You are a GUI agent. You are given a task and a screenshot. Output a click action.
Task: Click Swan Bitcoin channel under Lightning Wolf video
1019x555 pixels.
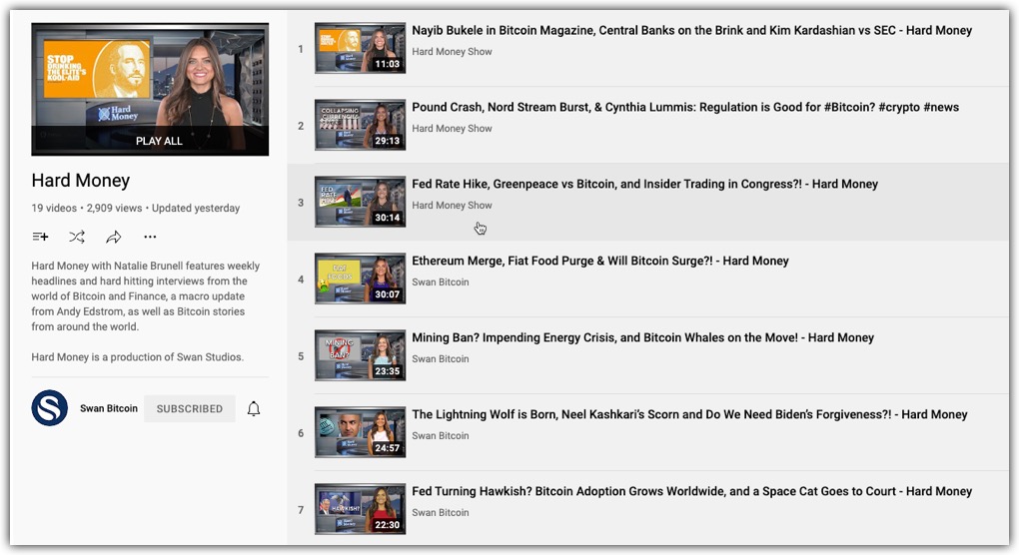point(440,435)
